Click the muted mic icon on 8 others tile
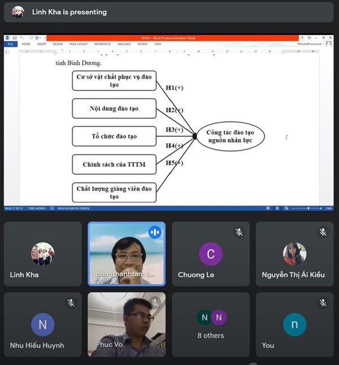Image resolution: width=339 pixels, height=365 pixels. click(x=238, y=303)
